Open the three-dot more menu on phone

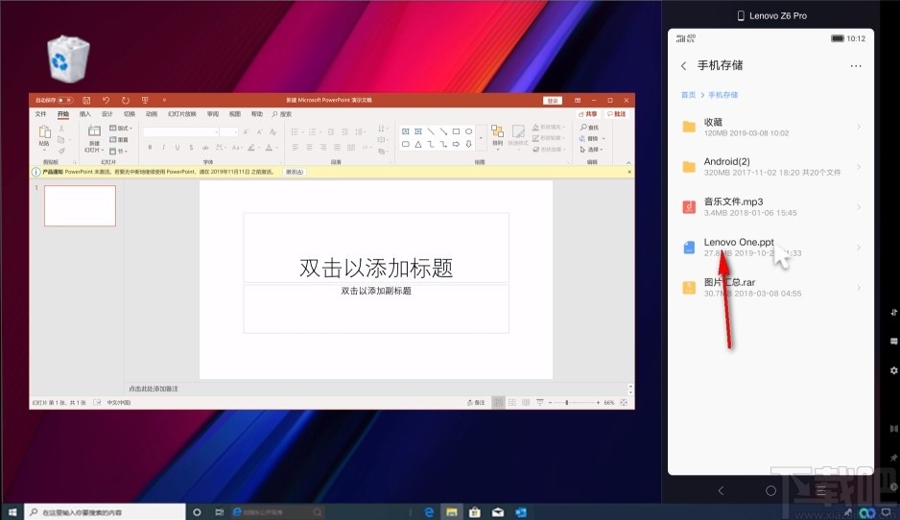coord(856,66)
